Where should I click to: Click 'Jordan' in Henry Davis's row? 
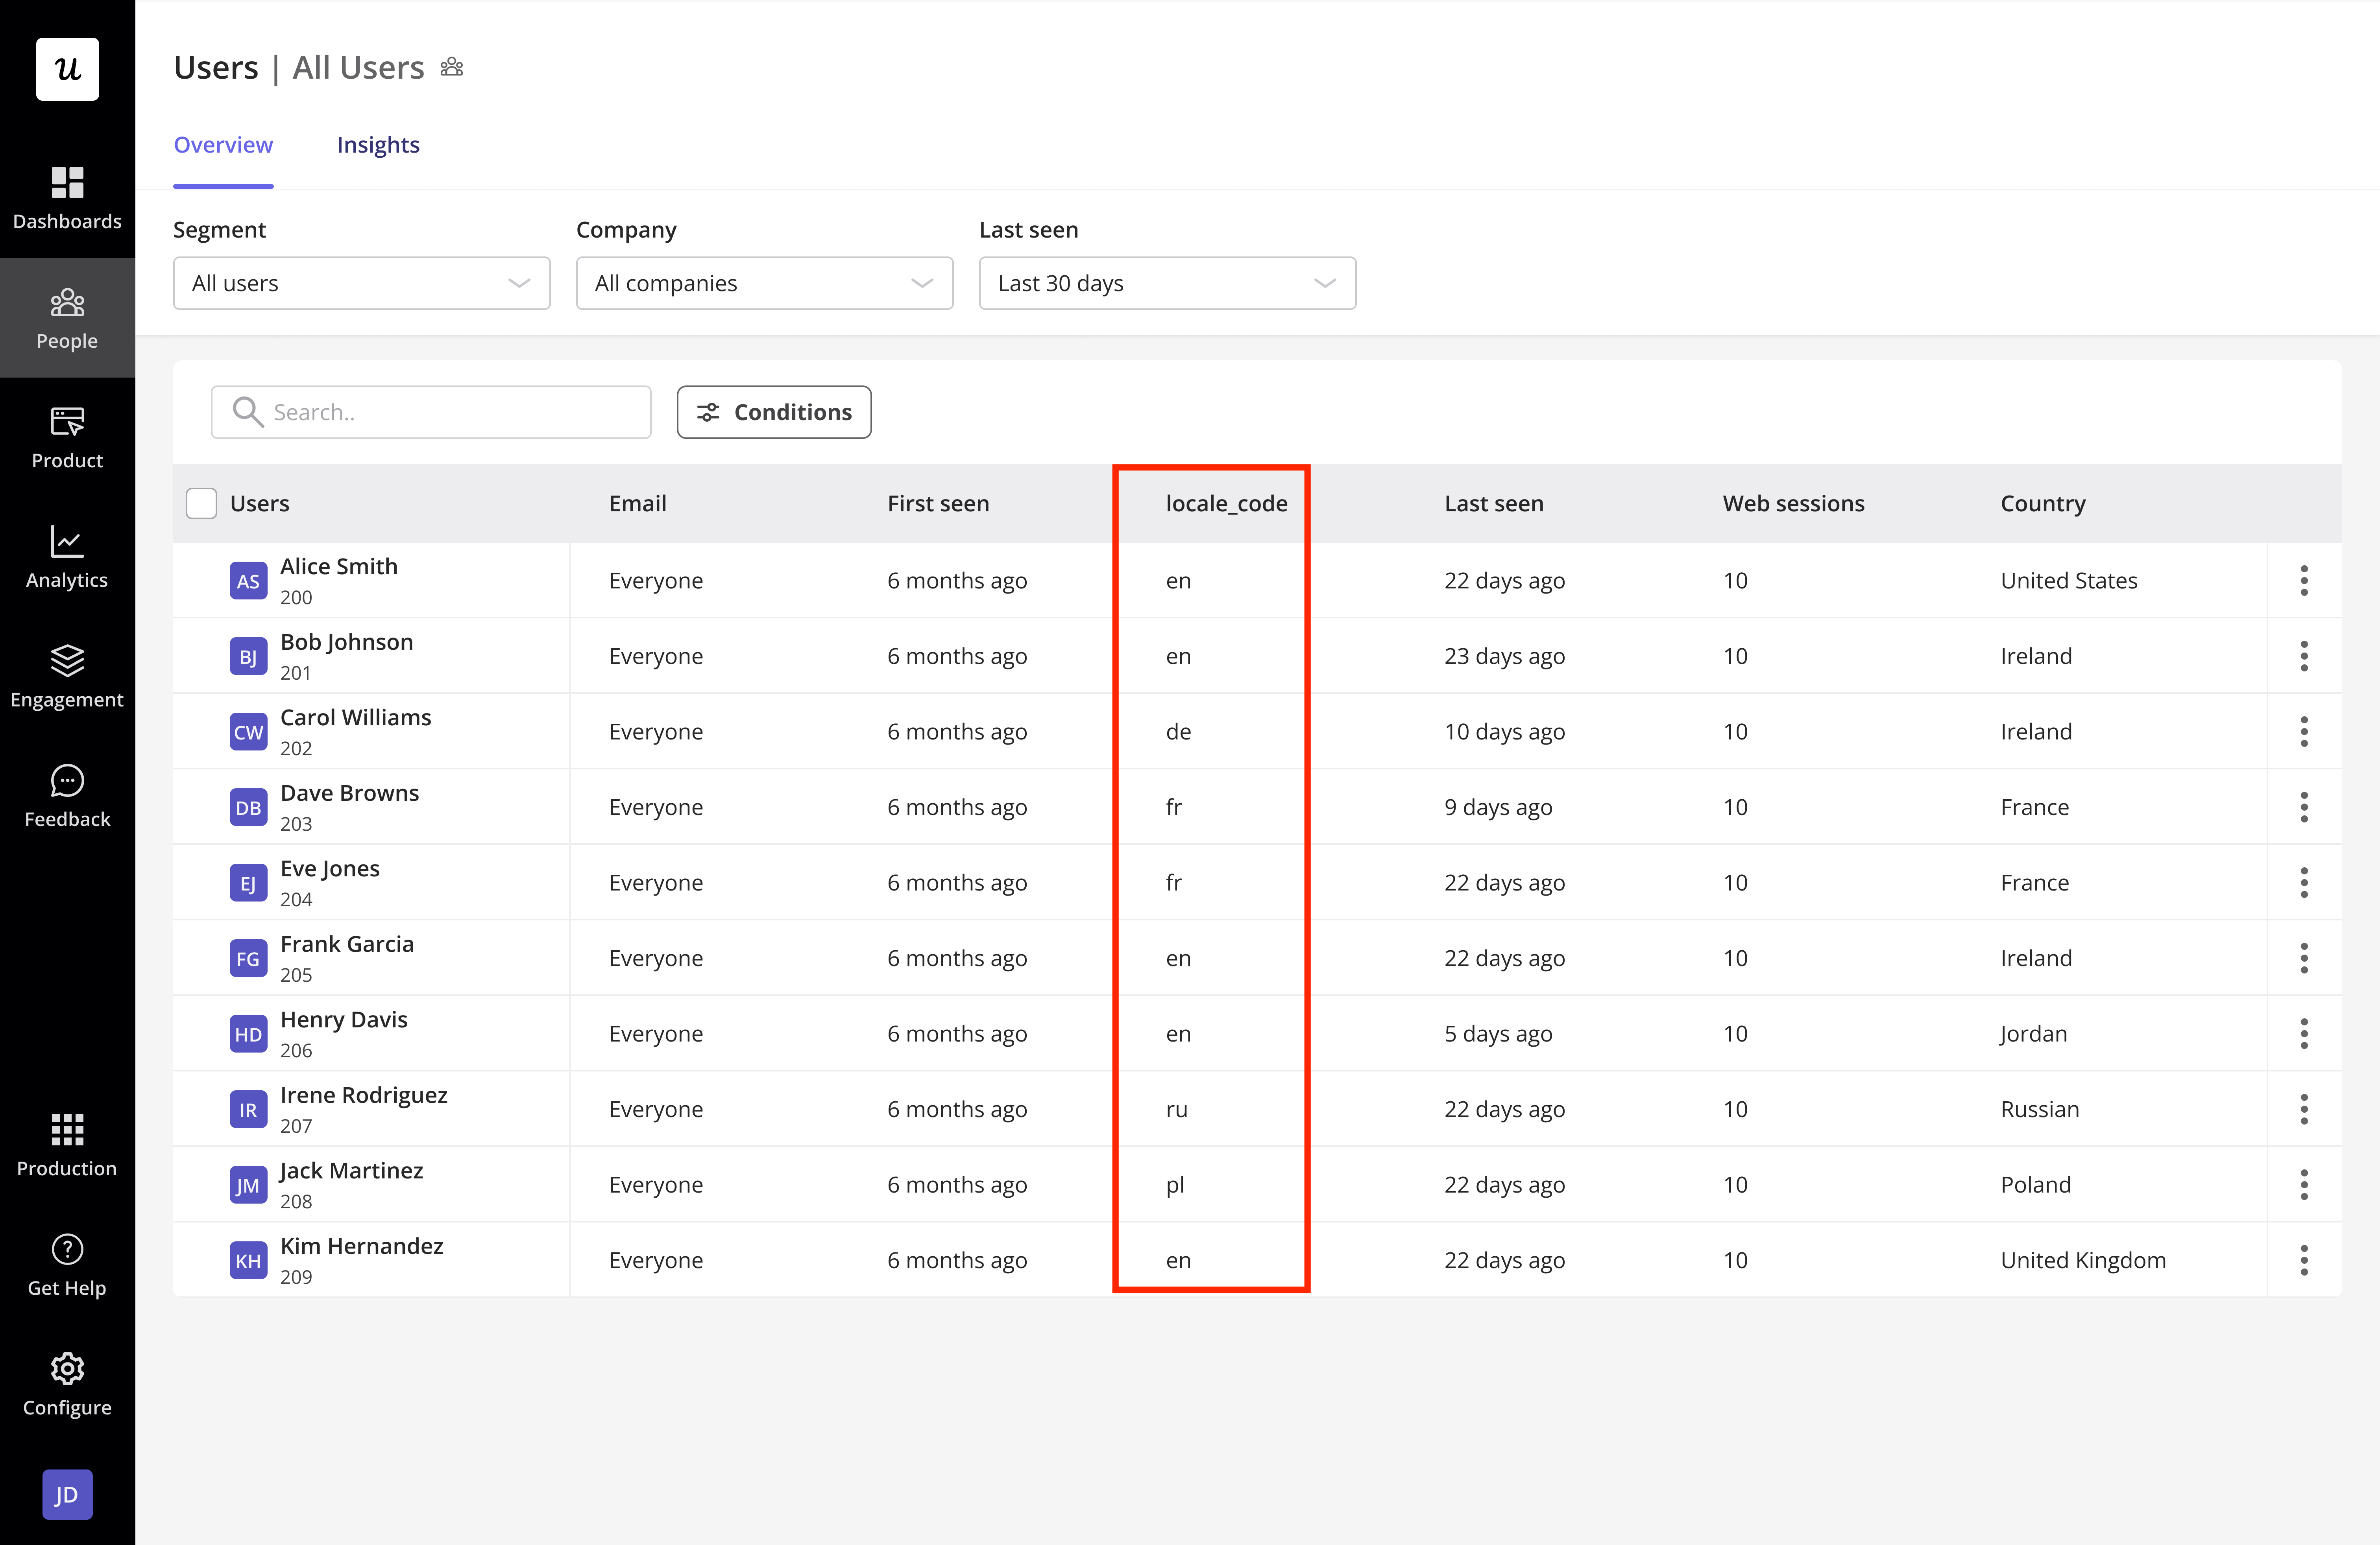(2033, 1033)
